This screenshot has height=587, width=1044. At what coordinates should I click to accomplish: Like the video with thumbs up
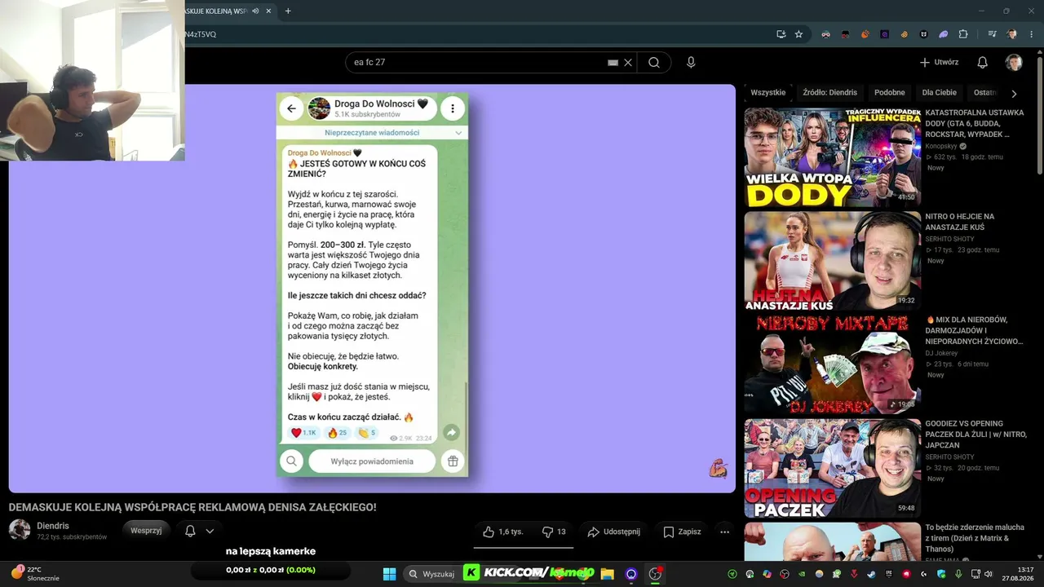[502, 532]
